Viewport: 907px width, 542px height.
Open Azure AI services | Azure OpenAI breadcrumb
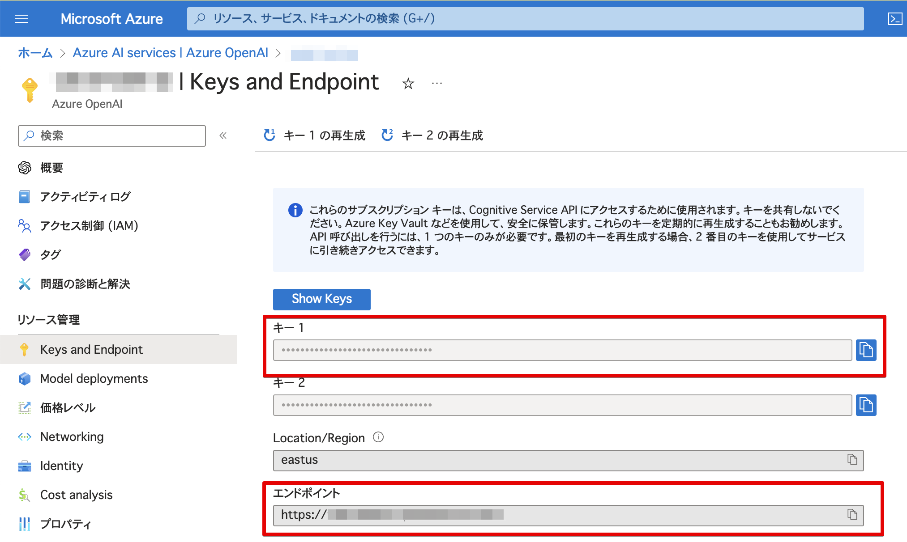[170, 53]
